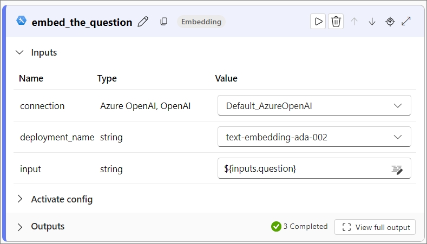Image resolution: width=427 pixels, height=244 pixels.
Task: Click View full output button
Action: point(375,227)
